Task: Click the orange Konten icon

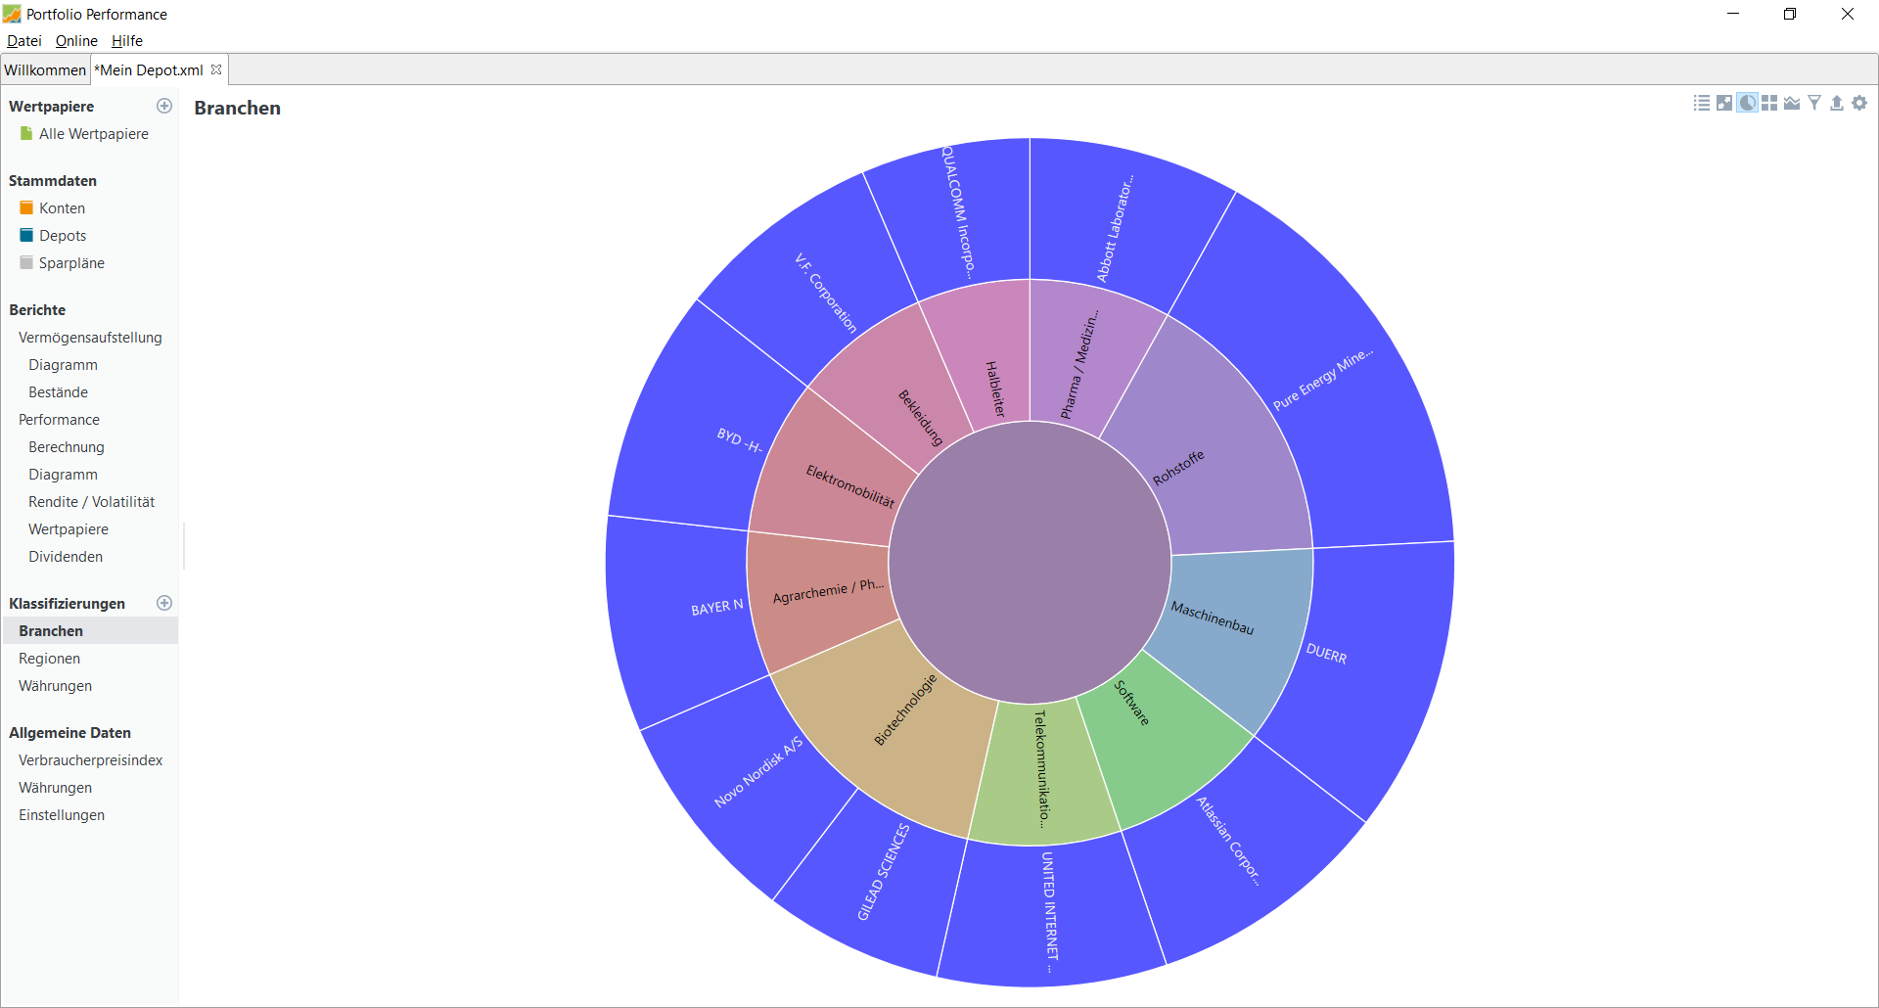Action: [x=26, y=208]
